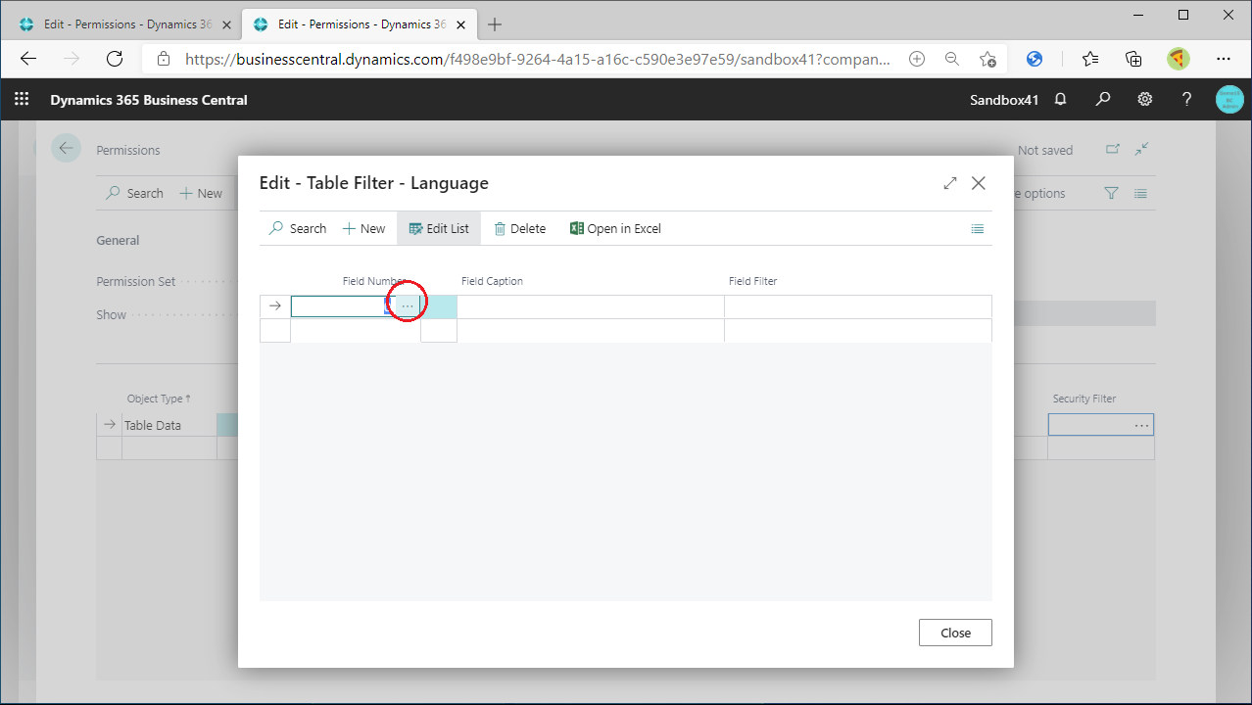
Task: Expand the Table Filter dialog to full screen
Action: [949, 183]
